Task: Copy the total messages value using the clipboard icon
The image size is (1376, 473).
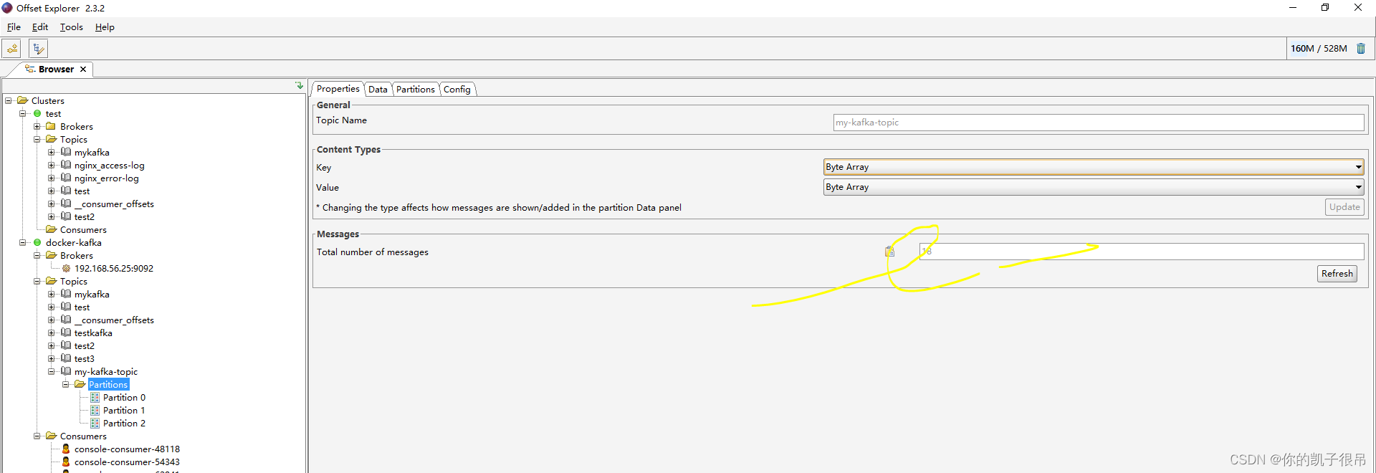Action: (x=889, y=252)
